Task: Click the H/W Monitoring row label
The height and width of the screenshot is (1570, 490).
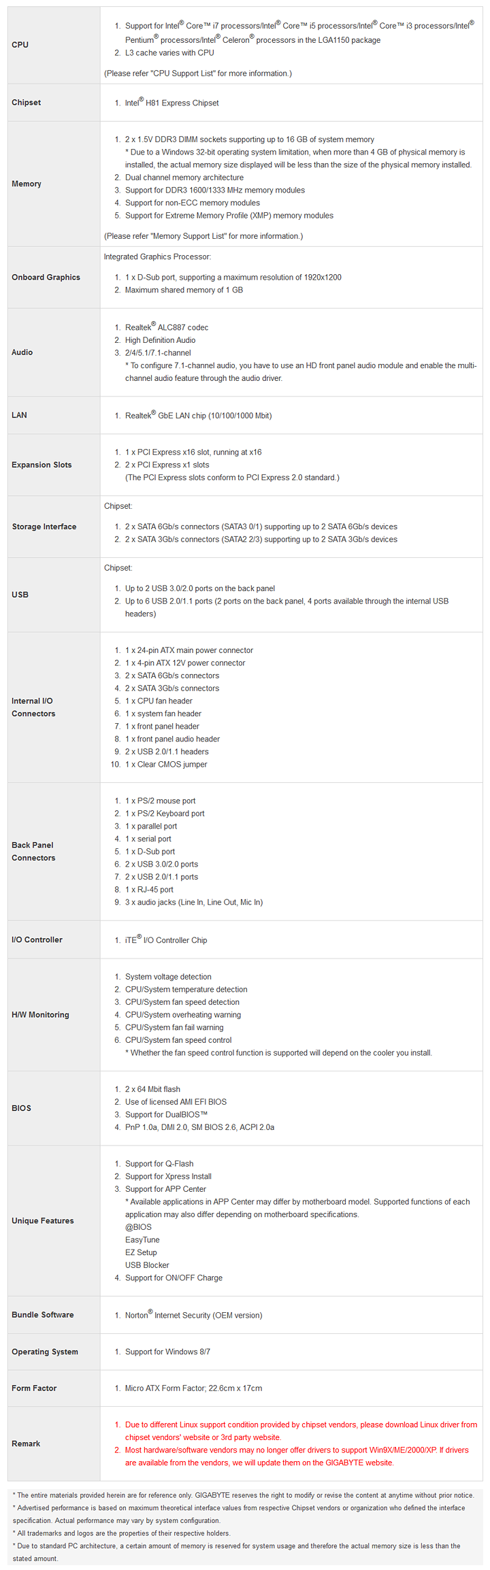Action: 40,1015
